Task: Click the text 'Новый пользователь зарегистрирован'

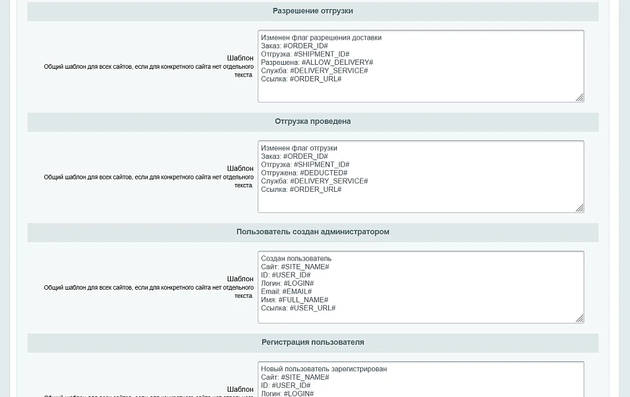Action: pyautogui.click(x=324, y=369)
